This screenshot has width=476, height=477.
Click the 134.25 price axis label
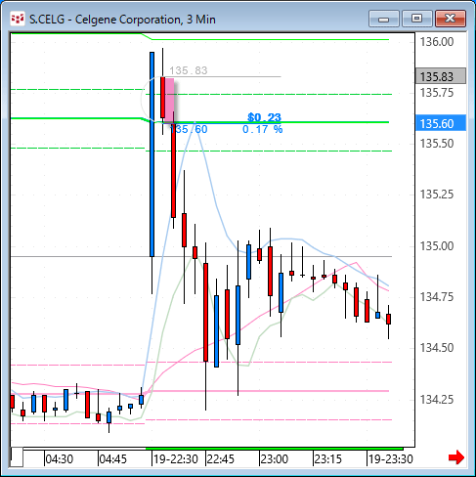pos(437,399)
